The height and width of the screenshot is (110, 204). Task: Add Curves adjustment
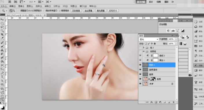178,31
